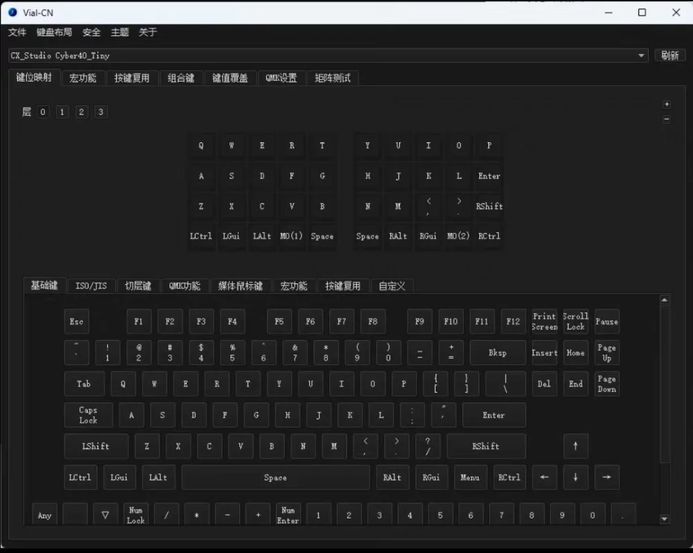Click the minus zoom-out icon
This screenshot has height=553, width=693.
666,119
